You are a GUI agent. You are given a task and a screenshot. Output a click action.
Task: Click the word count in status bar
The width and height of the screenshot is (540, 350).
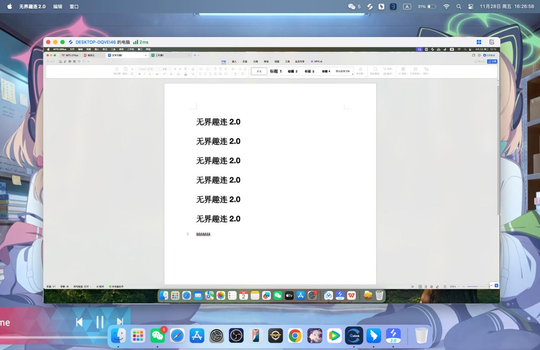[64, 287]
